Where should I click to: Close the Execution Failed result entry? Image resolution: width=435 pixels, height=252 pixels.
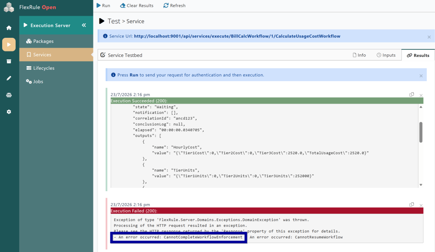point(421,205)
